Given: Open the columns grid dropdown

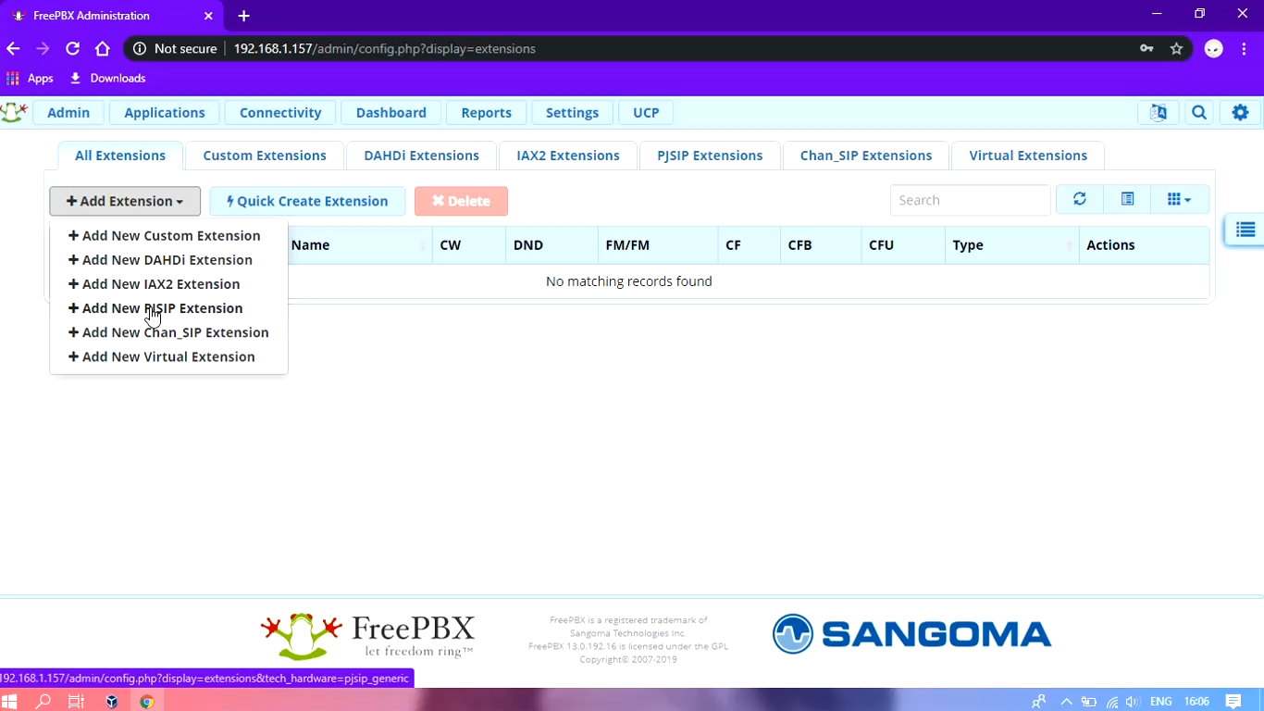Looking at the screenshot, I should point(1179,200).
